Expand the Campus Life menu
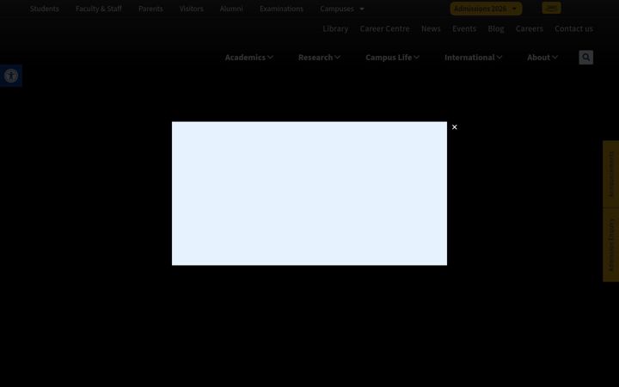 [392, 58]
